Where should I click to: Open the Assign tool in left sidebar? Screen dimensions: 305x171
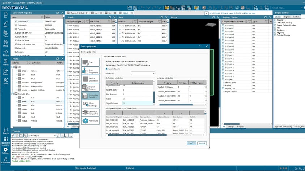coord(5,53)
